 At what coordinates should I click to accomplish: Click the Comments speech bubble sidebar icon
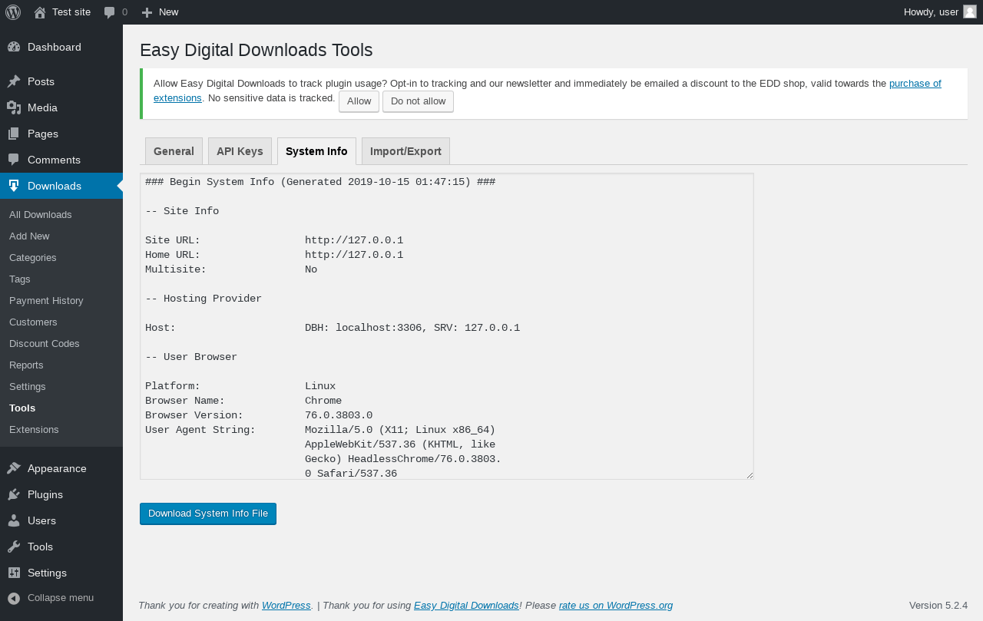[14, 160]
